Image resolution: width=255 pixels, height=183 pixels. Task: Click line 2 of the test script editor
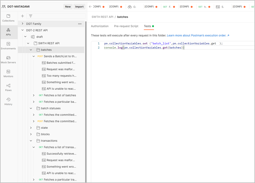[179, 48]
